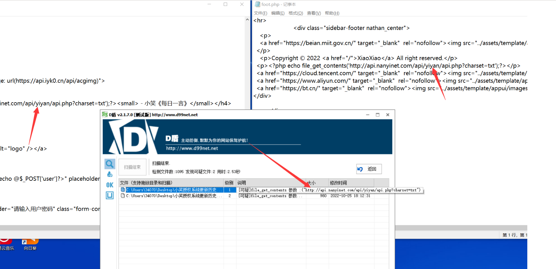
Task: Maximize the D盾 window
Action: click(378, 115)
